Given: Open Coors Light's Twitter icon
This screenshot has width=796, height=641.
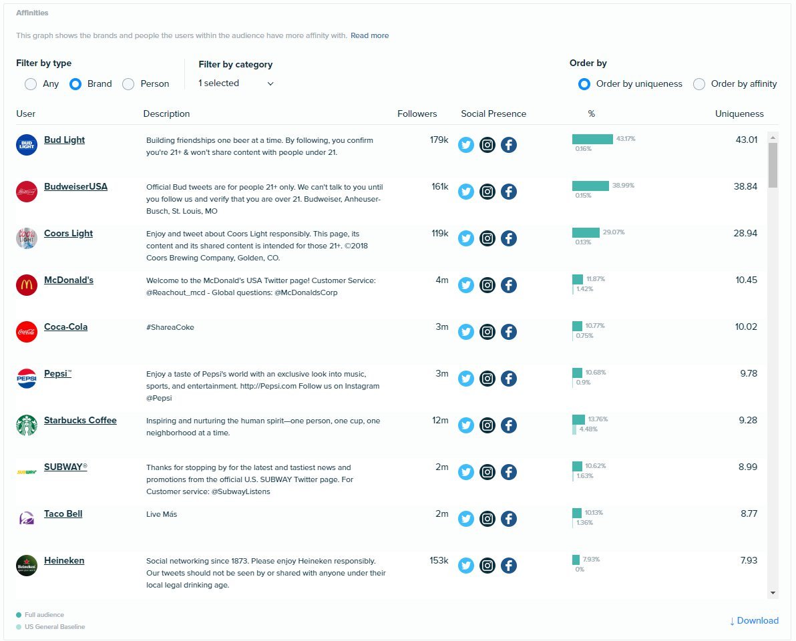Looking at the screenshot, I should pos(465,238).
